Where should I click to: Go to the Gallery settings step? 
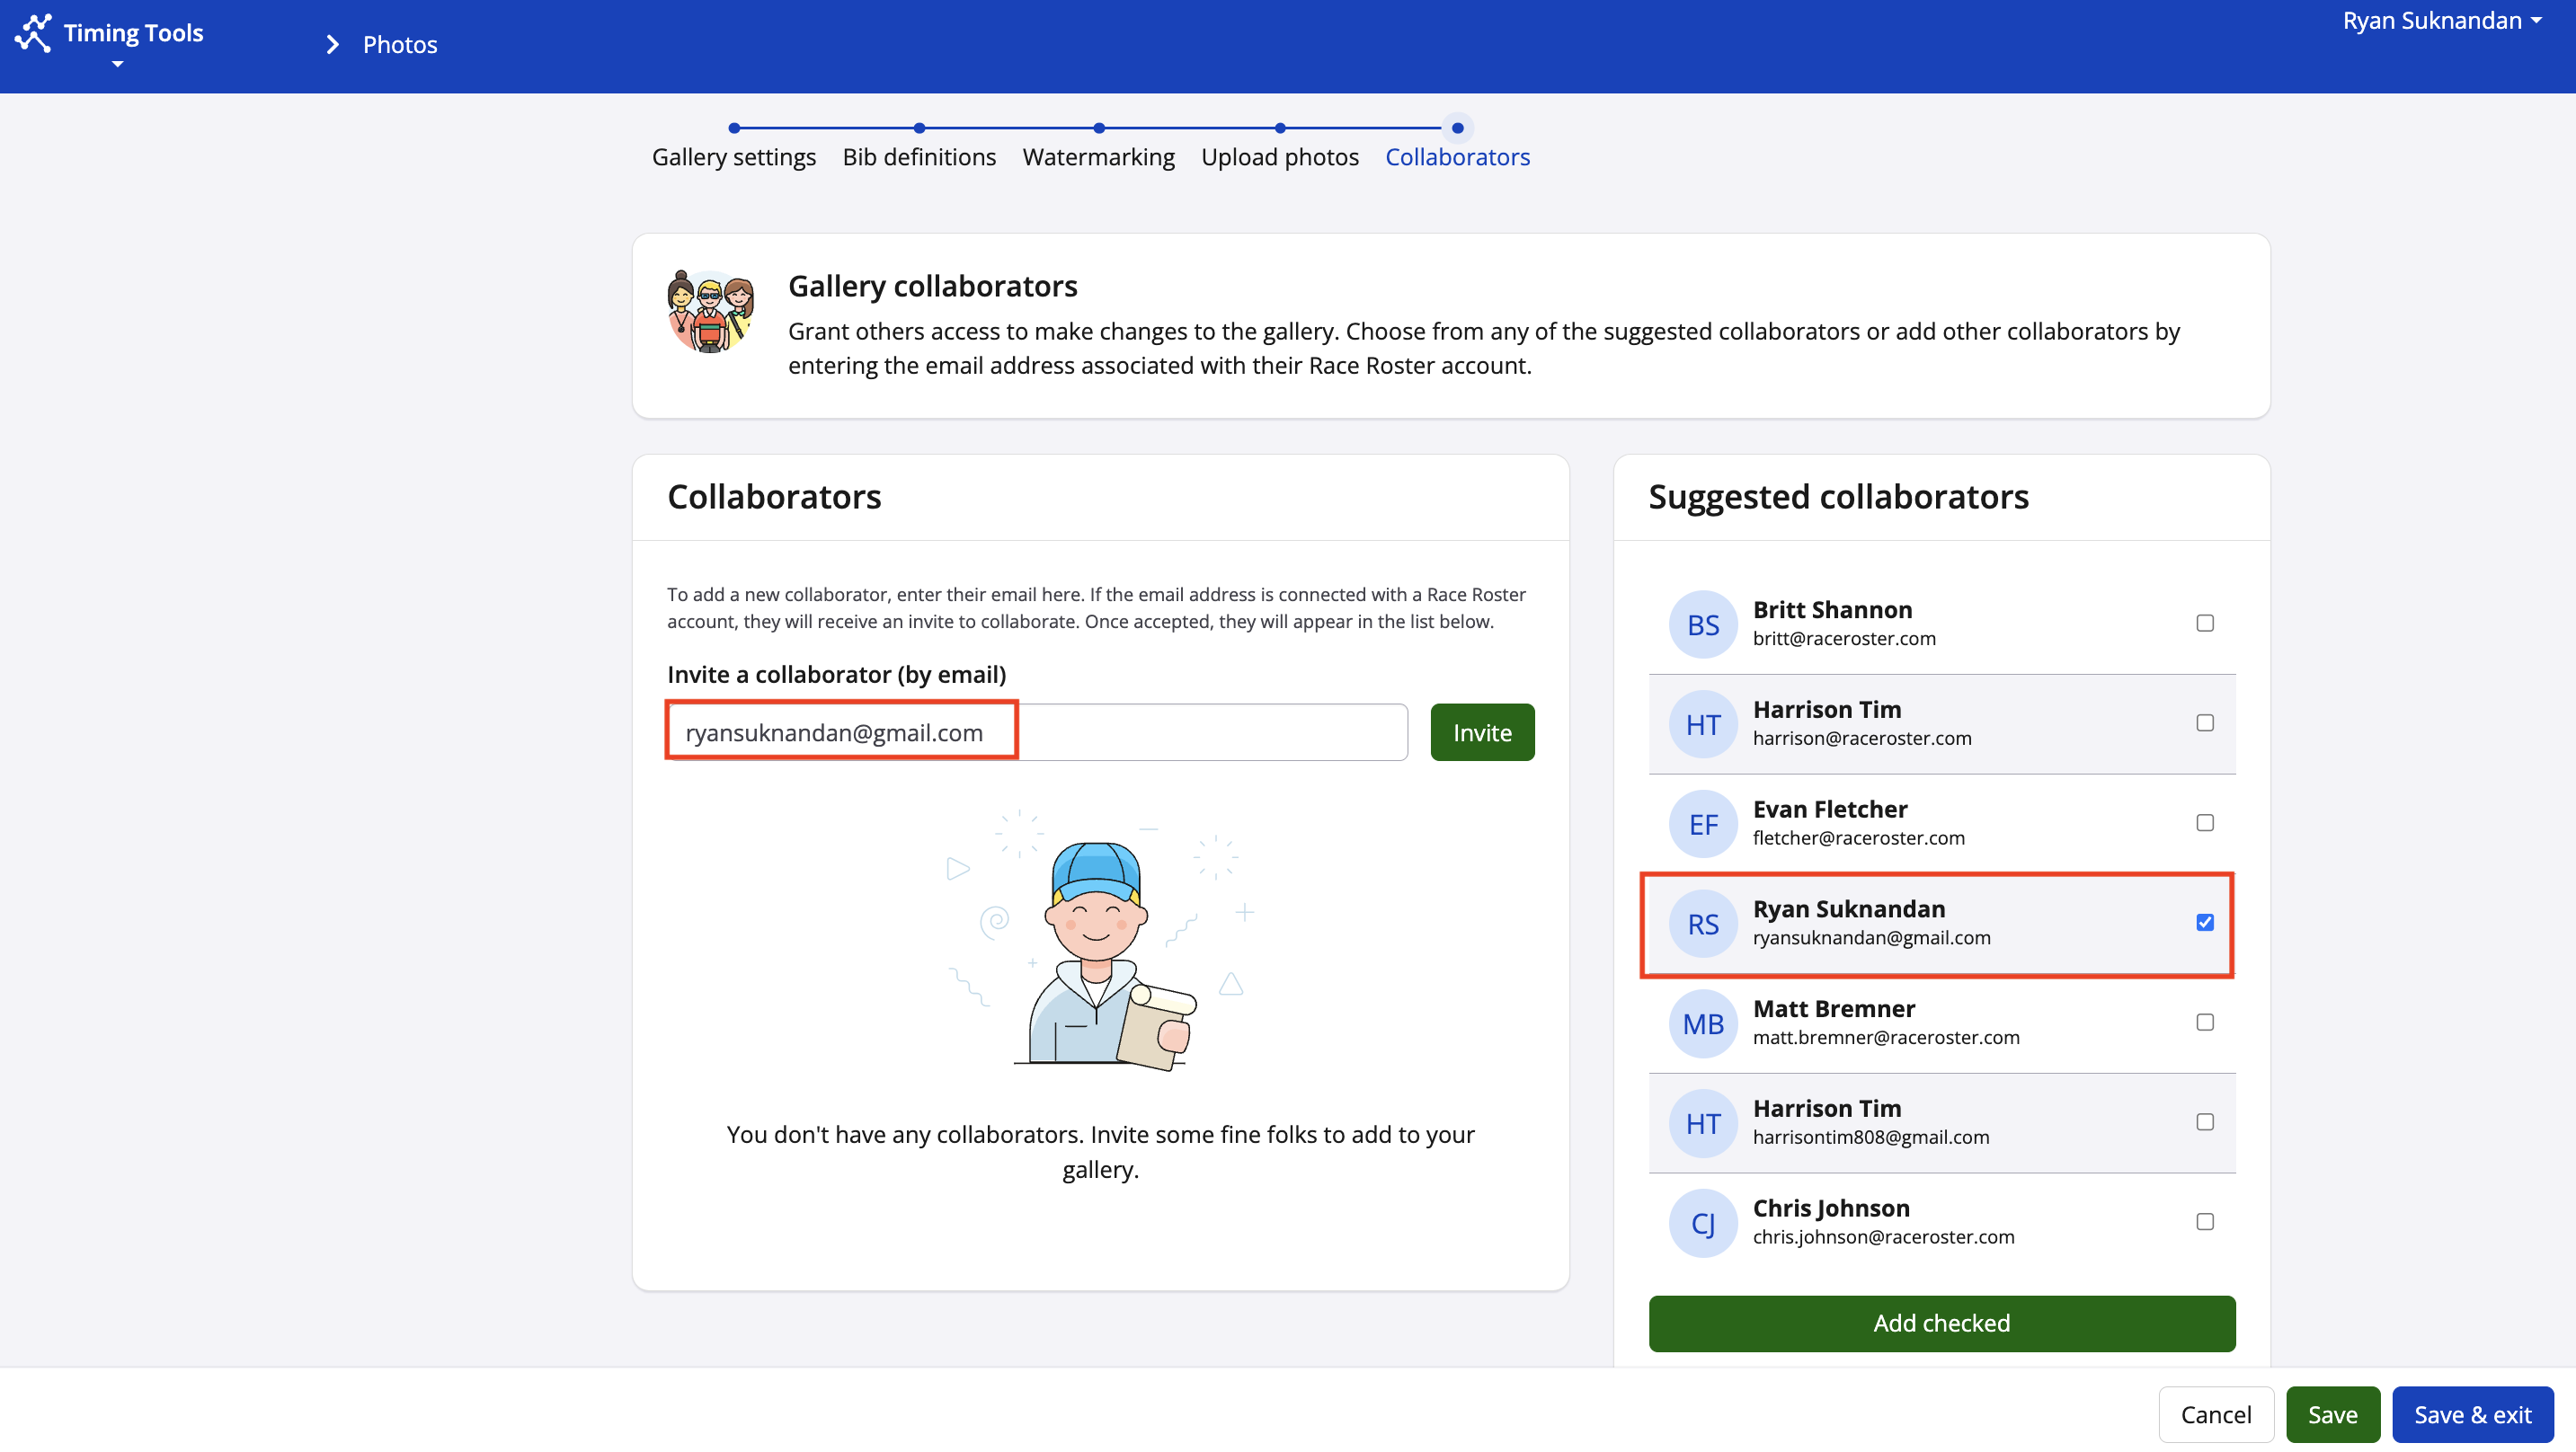(733, 157)
